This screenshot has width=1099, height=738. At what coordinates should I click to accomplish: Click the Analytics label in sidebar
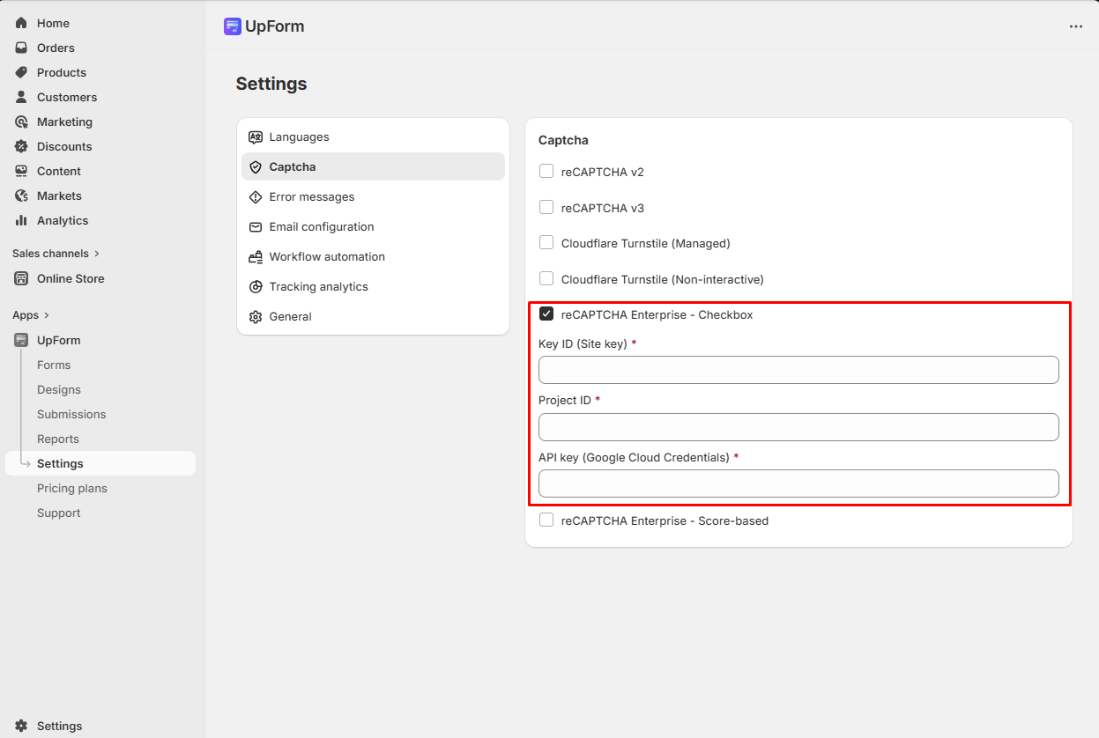(x=63, y=220)
